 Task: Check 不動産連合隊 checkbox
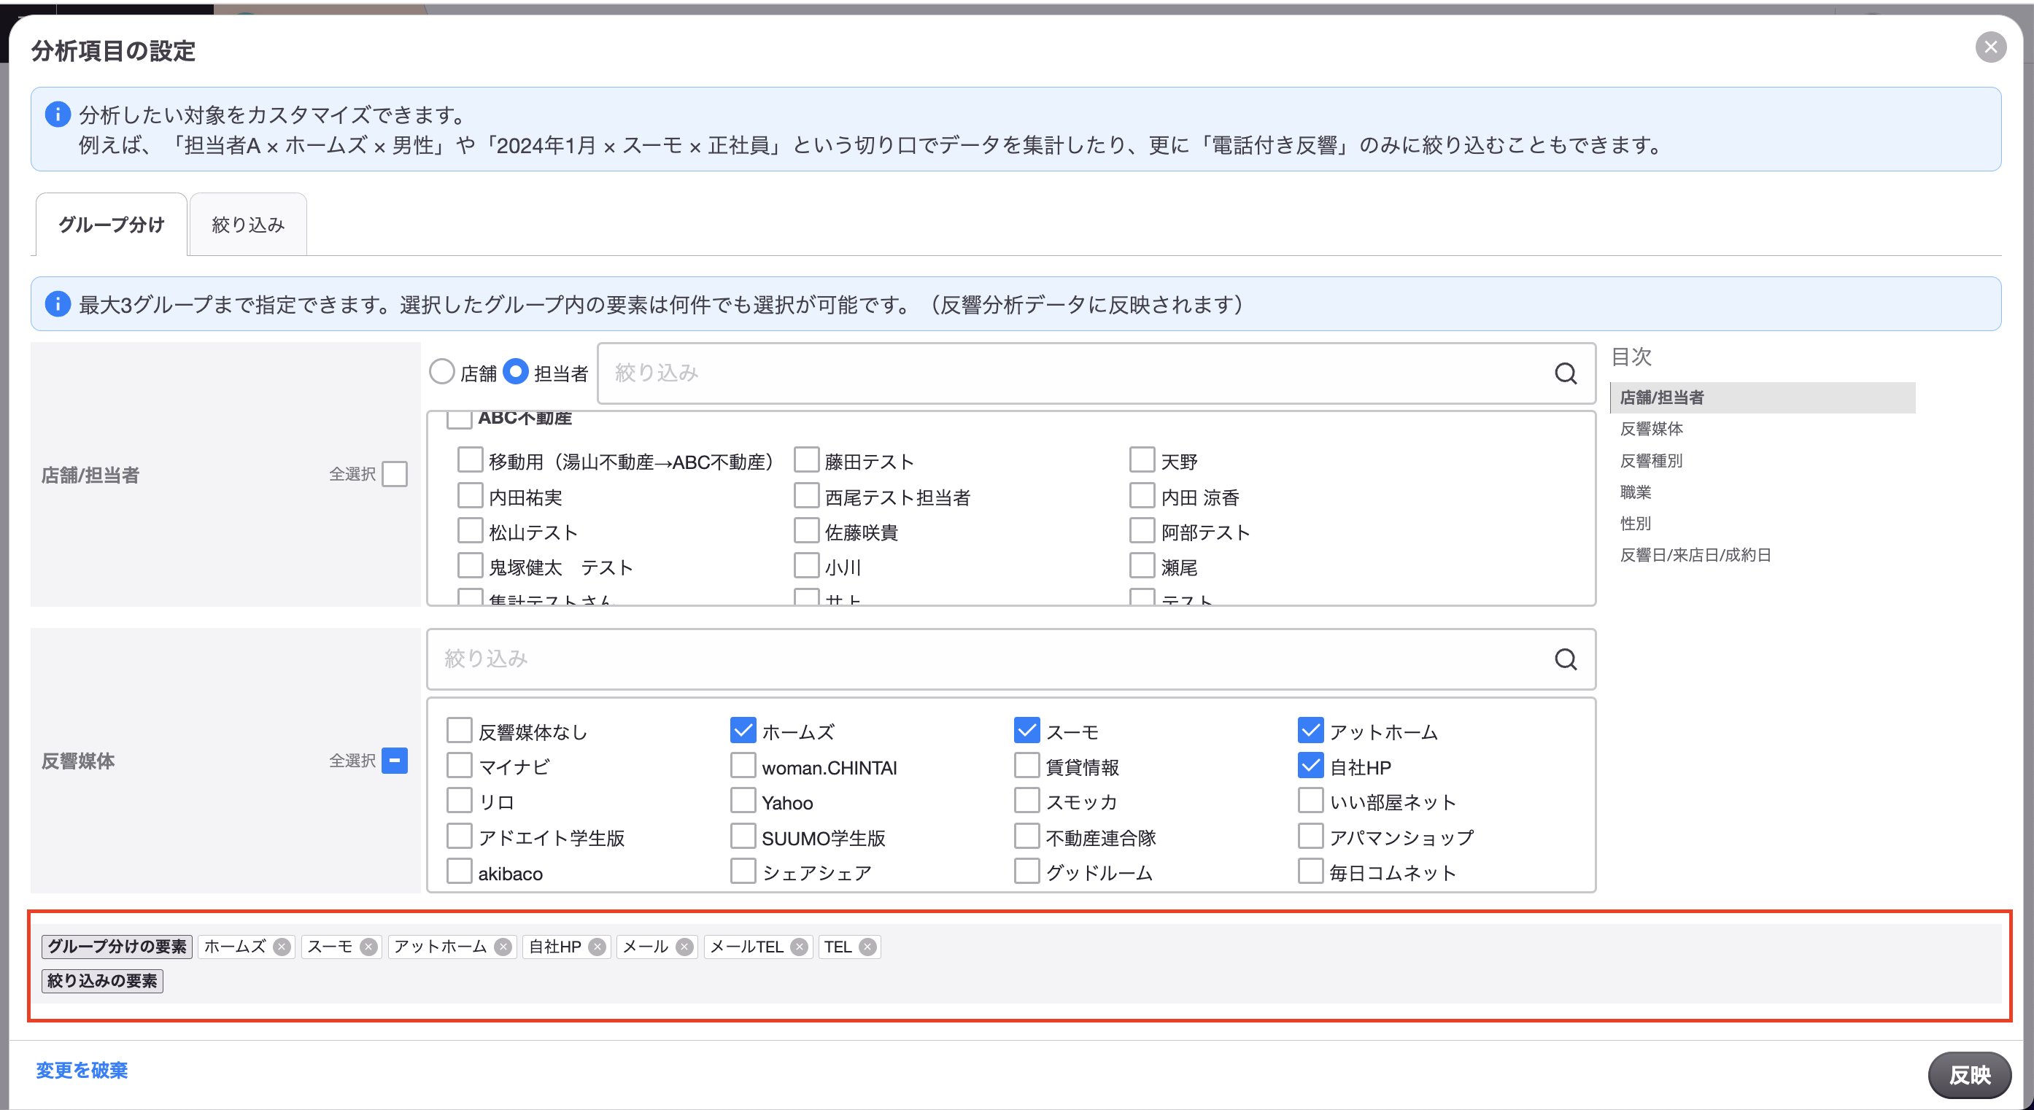(1026, 837)
